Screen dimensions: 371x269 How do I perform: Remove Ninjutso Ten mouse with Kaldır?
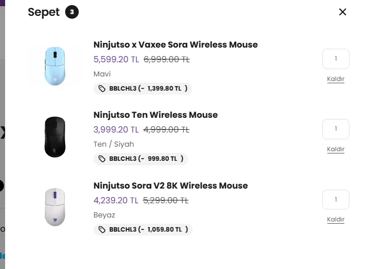pyautogui.click(x=335, y=150)
